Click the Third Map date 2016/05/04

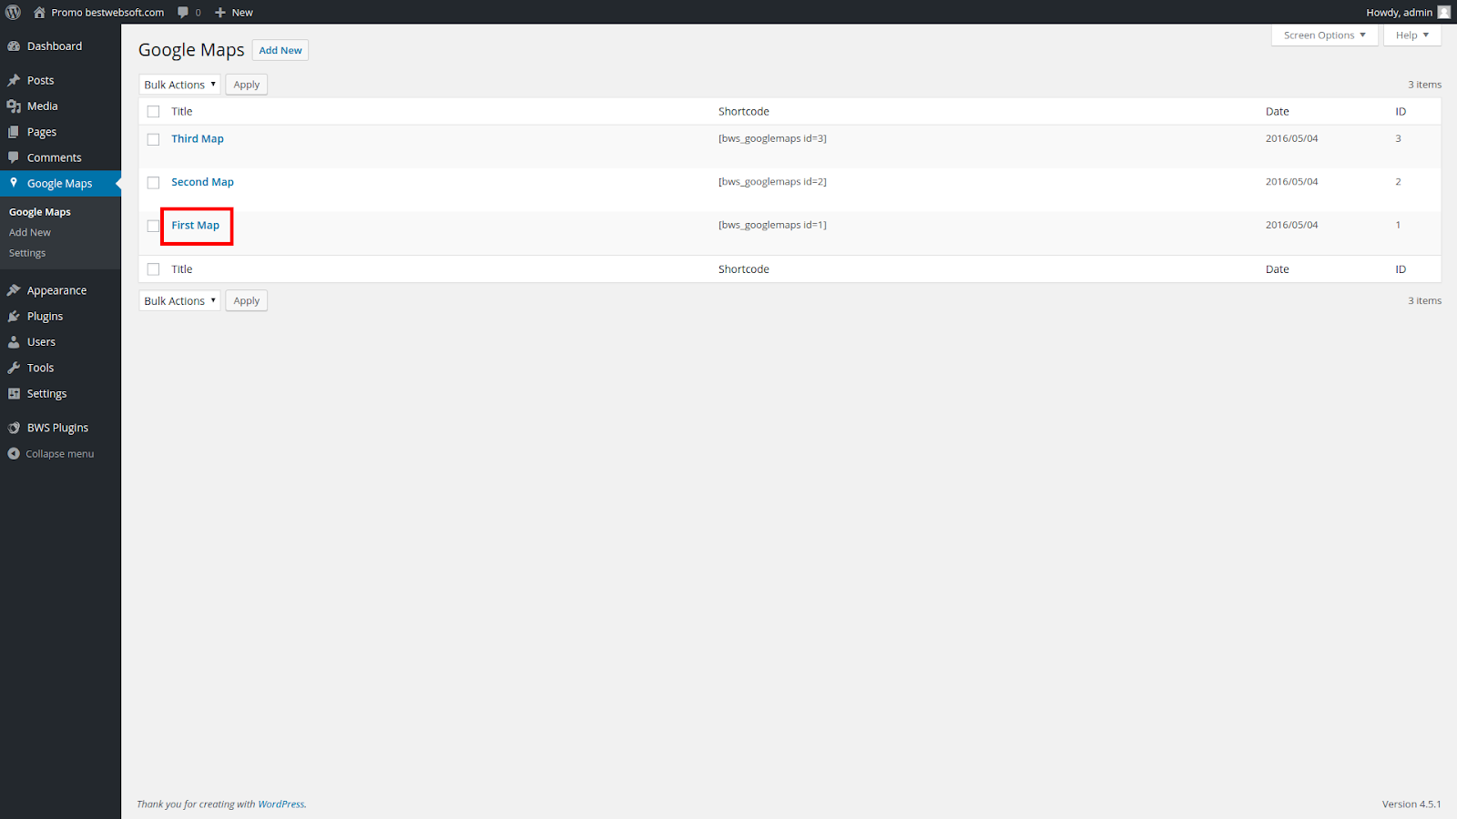(1291, 138)
